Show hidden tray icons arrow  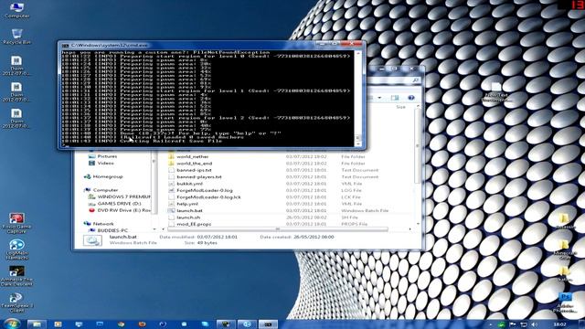click(491, 324)
